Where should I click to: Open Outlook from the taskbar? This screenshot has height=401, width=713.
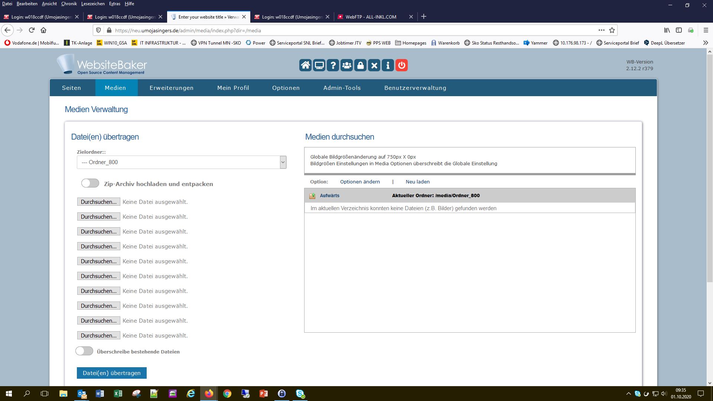(x=82, y=394)
